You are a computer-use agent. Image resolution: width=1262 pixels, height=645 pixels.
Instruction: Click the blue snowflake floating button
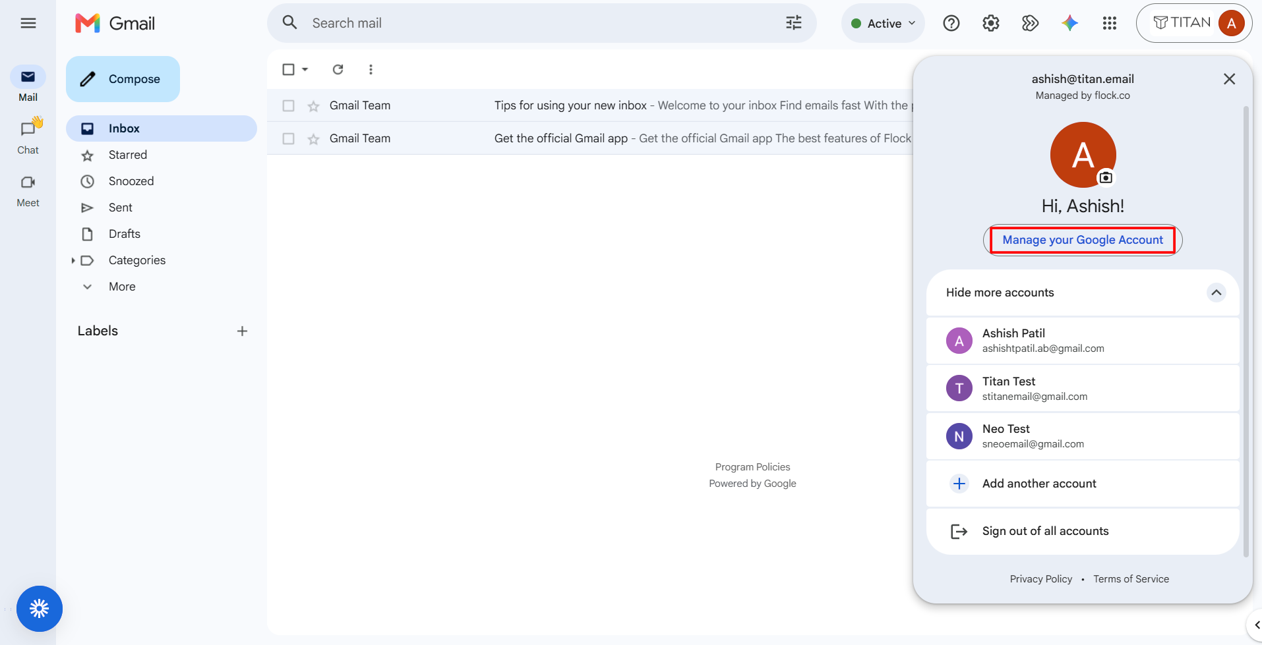coord(40,609)
